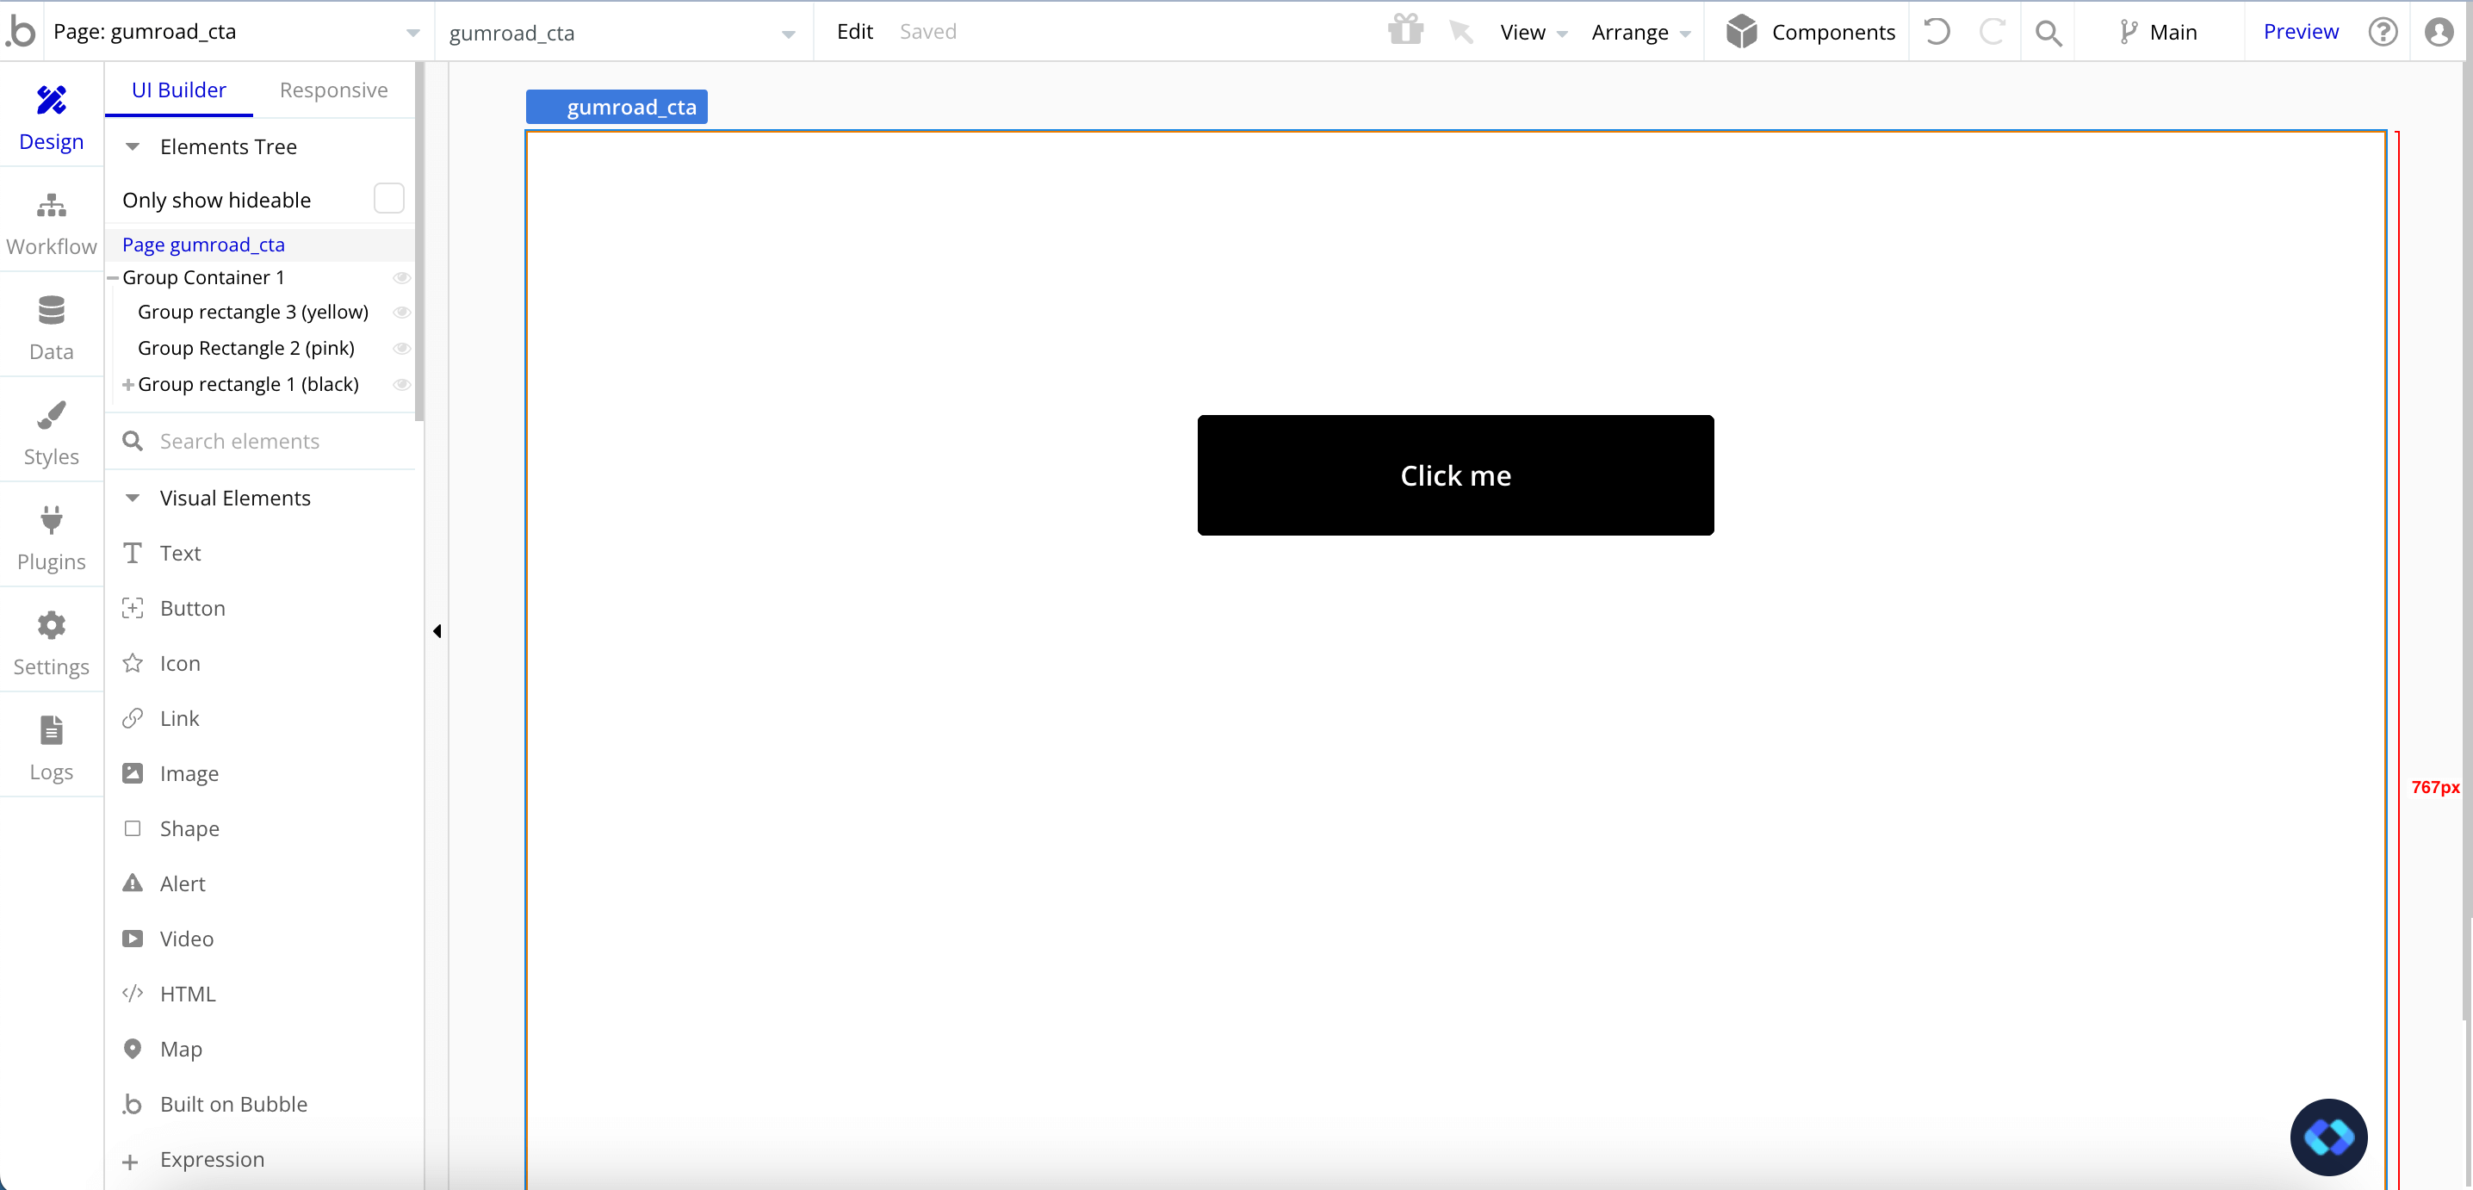Image resolution: width=2473 pixels, height=1190 pixels.
Task: Open the Plugins section
Action: 51,538
